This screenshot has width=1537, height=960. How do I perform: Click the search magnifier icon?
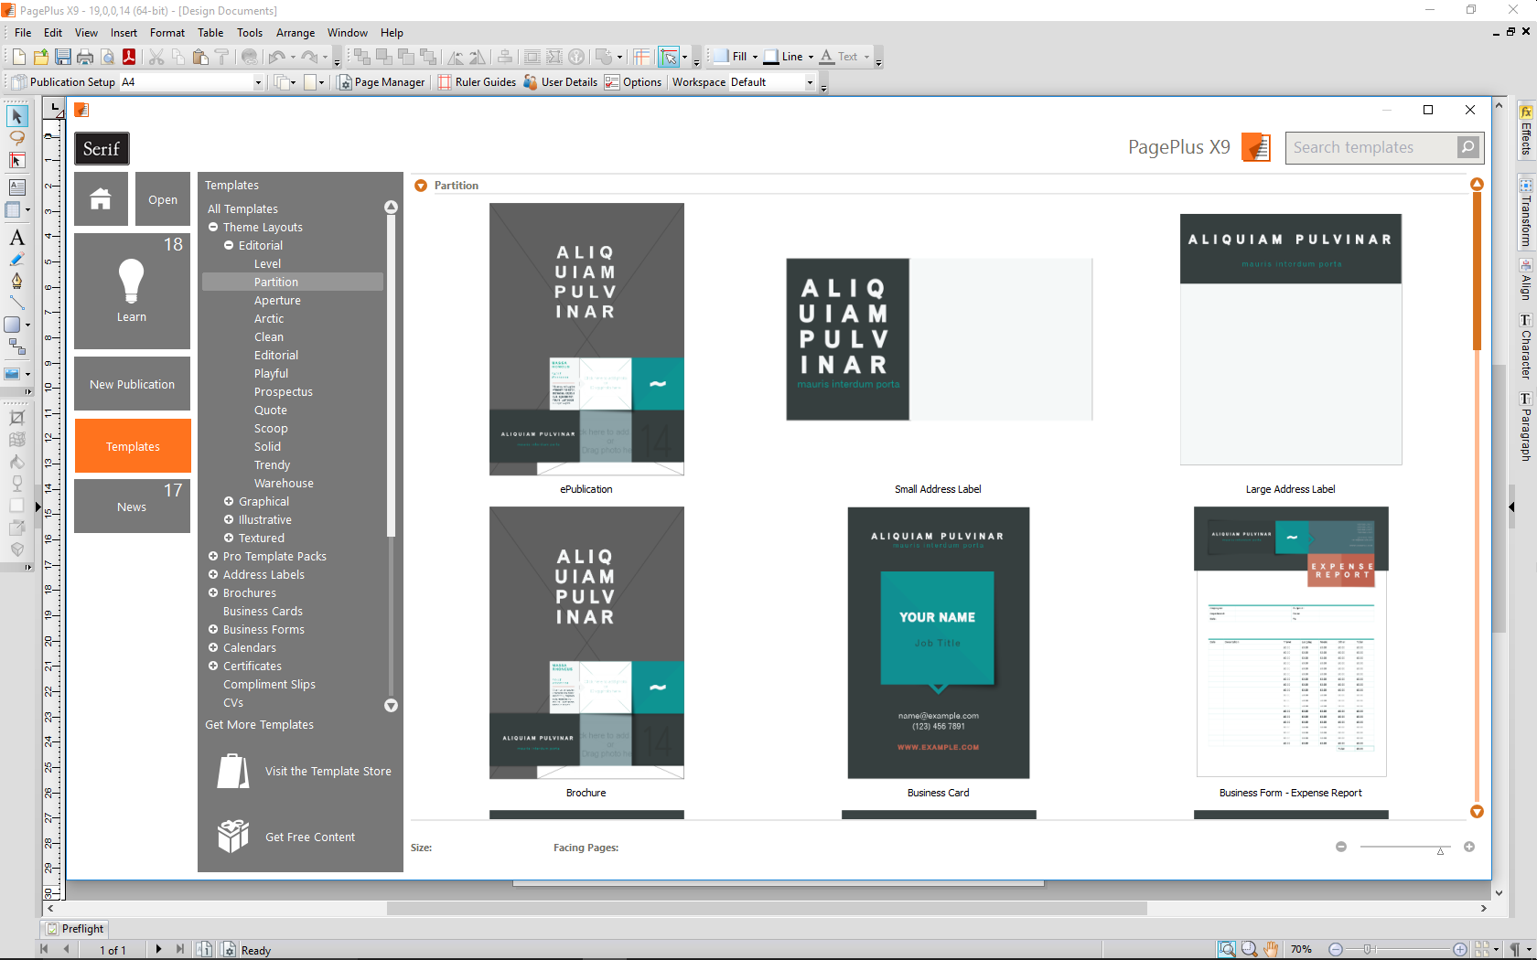coord(1467,147)
